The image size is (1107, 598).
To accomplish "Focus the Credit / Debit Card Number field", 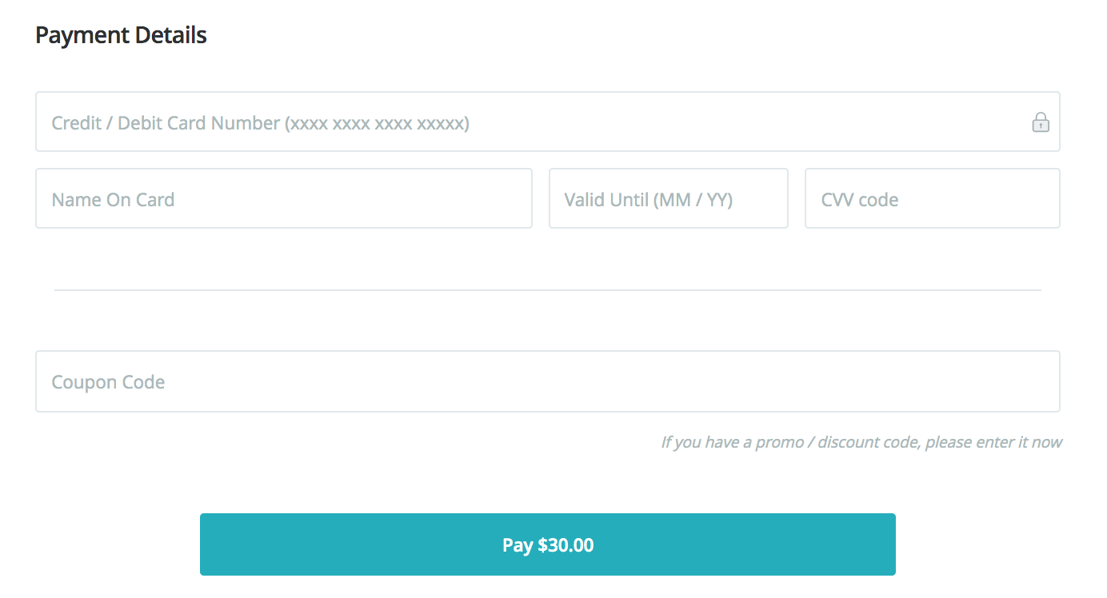I will coord(528,122).
